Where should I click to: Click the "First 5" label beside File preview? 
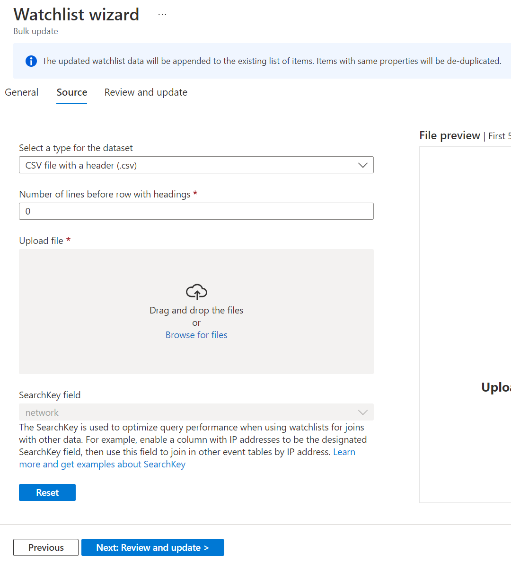pos(499,136)
